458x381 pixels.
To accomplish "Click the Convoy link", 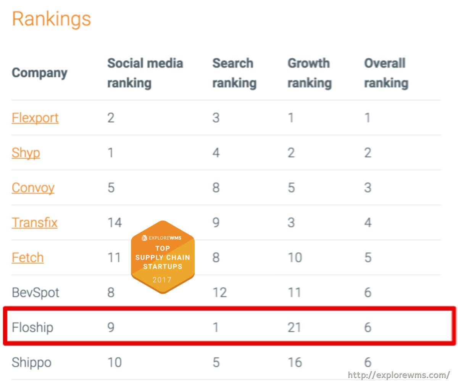I will pyautogui.click(x=33, y=188).
